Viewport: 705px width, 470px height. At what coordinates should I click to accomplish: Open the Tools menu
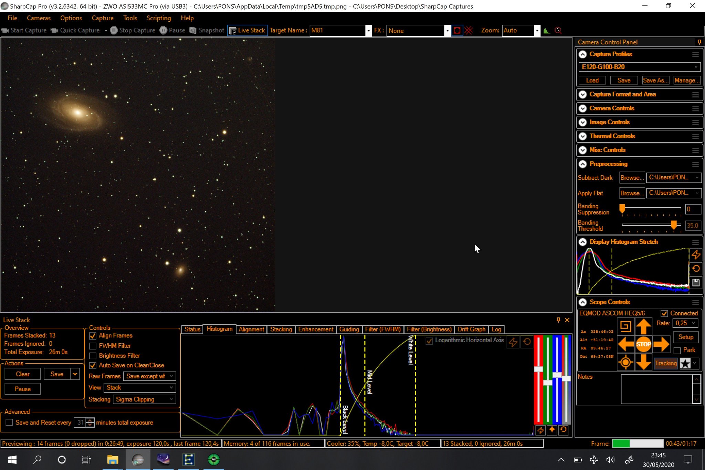pos(130,18)
